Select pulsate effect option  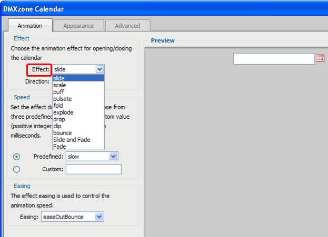pos(78,99)
